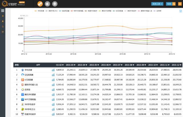This screenshot has height=117, width=183.
Task: Open the QQ浏览器 app name link
Action: (x=29, y=75)
